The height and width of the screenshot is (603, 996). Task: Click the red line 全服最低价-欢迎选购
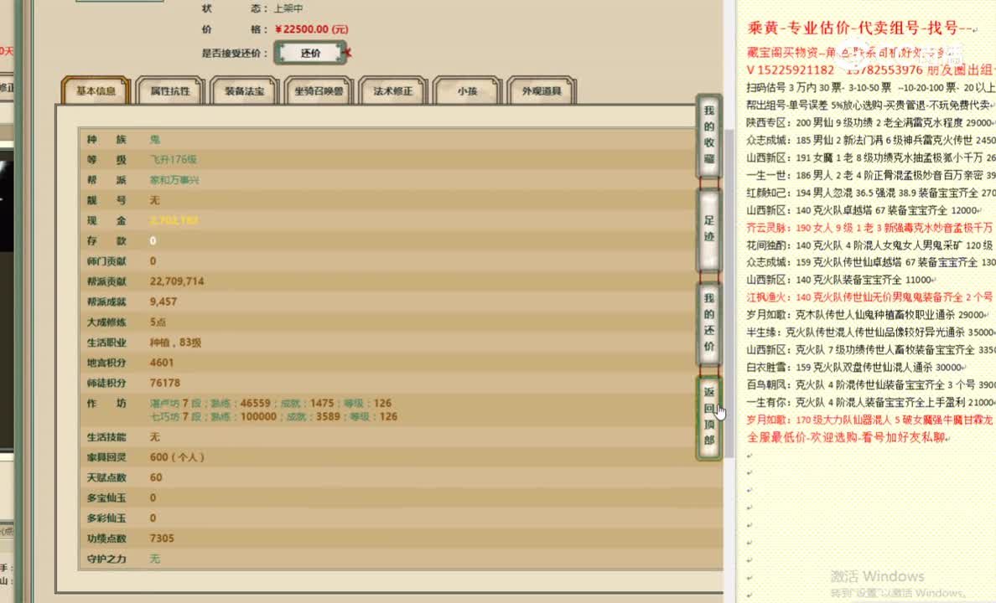click(848, 437)
